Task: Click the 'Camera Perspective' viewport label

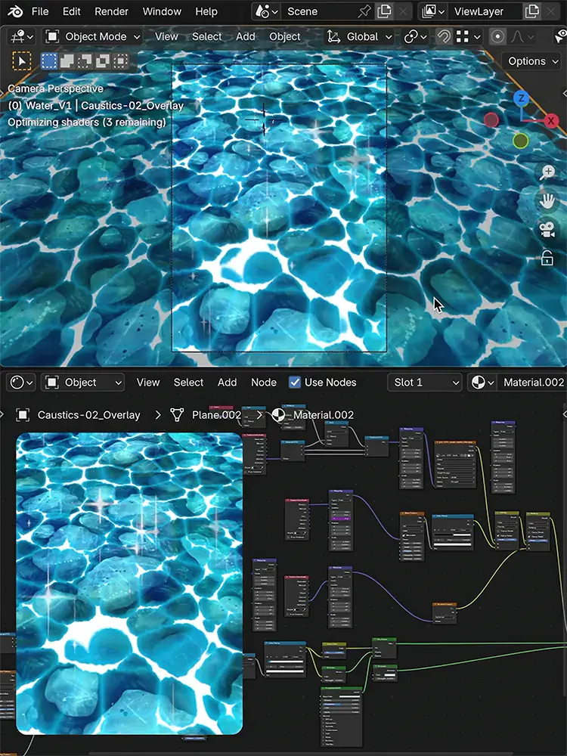Action: pyautogui.click(x=55, y=88)
